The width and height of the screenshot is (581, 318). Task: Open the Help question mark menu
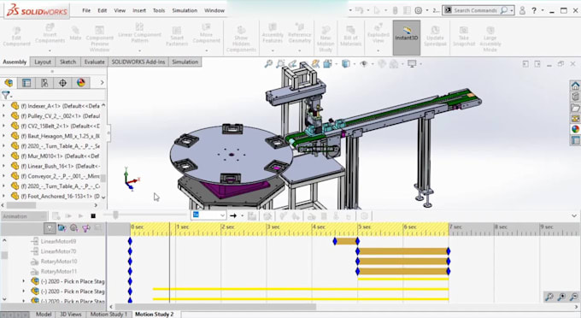pos(534,10)
